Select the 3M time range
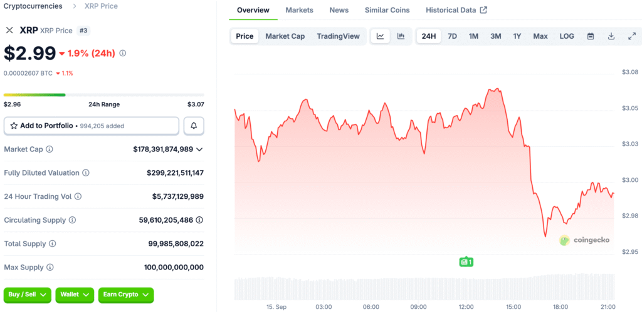 tap(496, 36)
